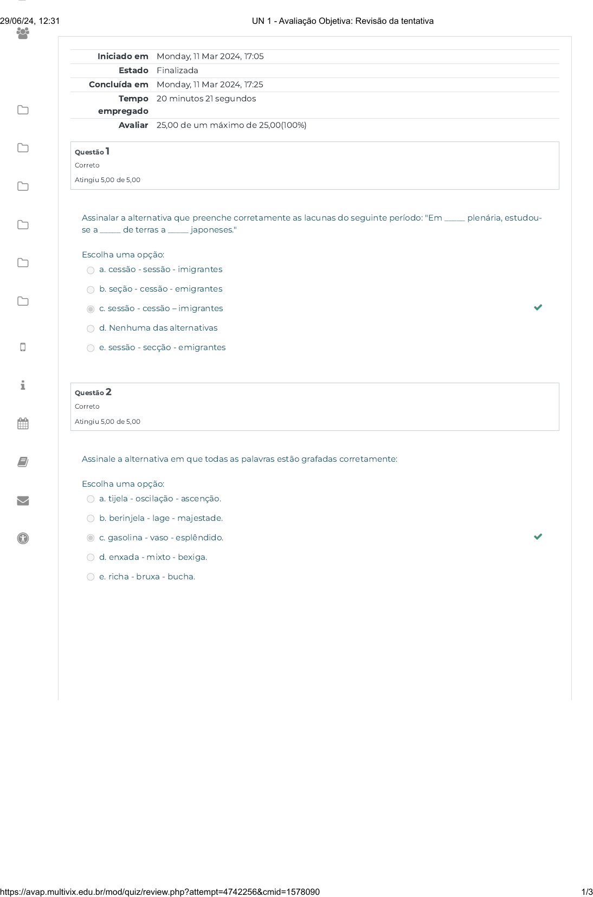Click the avap.multivix.edu.br review URL at bottom
593x897 pixels.
160,892
